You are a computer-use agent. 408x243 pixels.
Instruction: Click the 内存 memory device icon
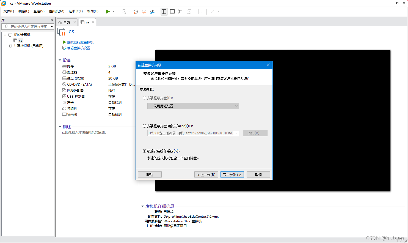pyautogui.click(x=64, y=66)
